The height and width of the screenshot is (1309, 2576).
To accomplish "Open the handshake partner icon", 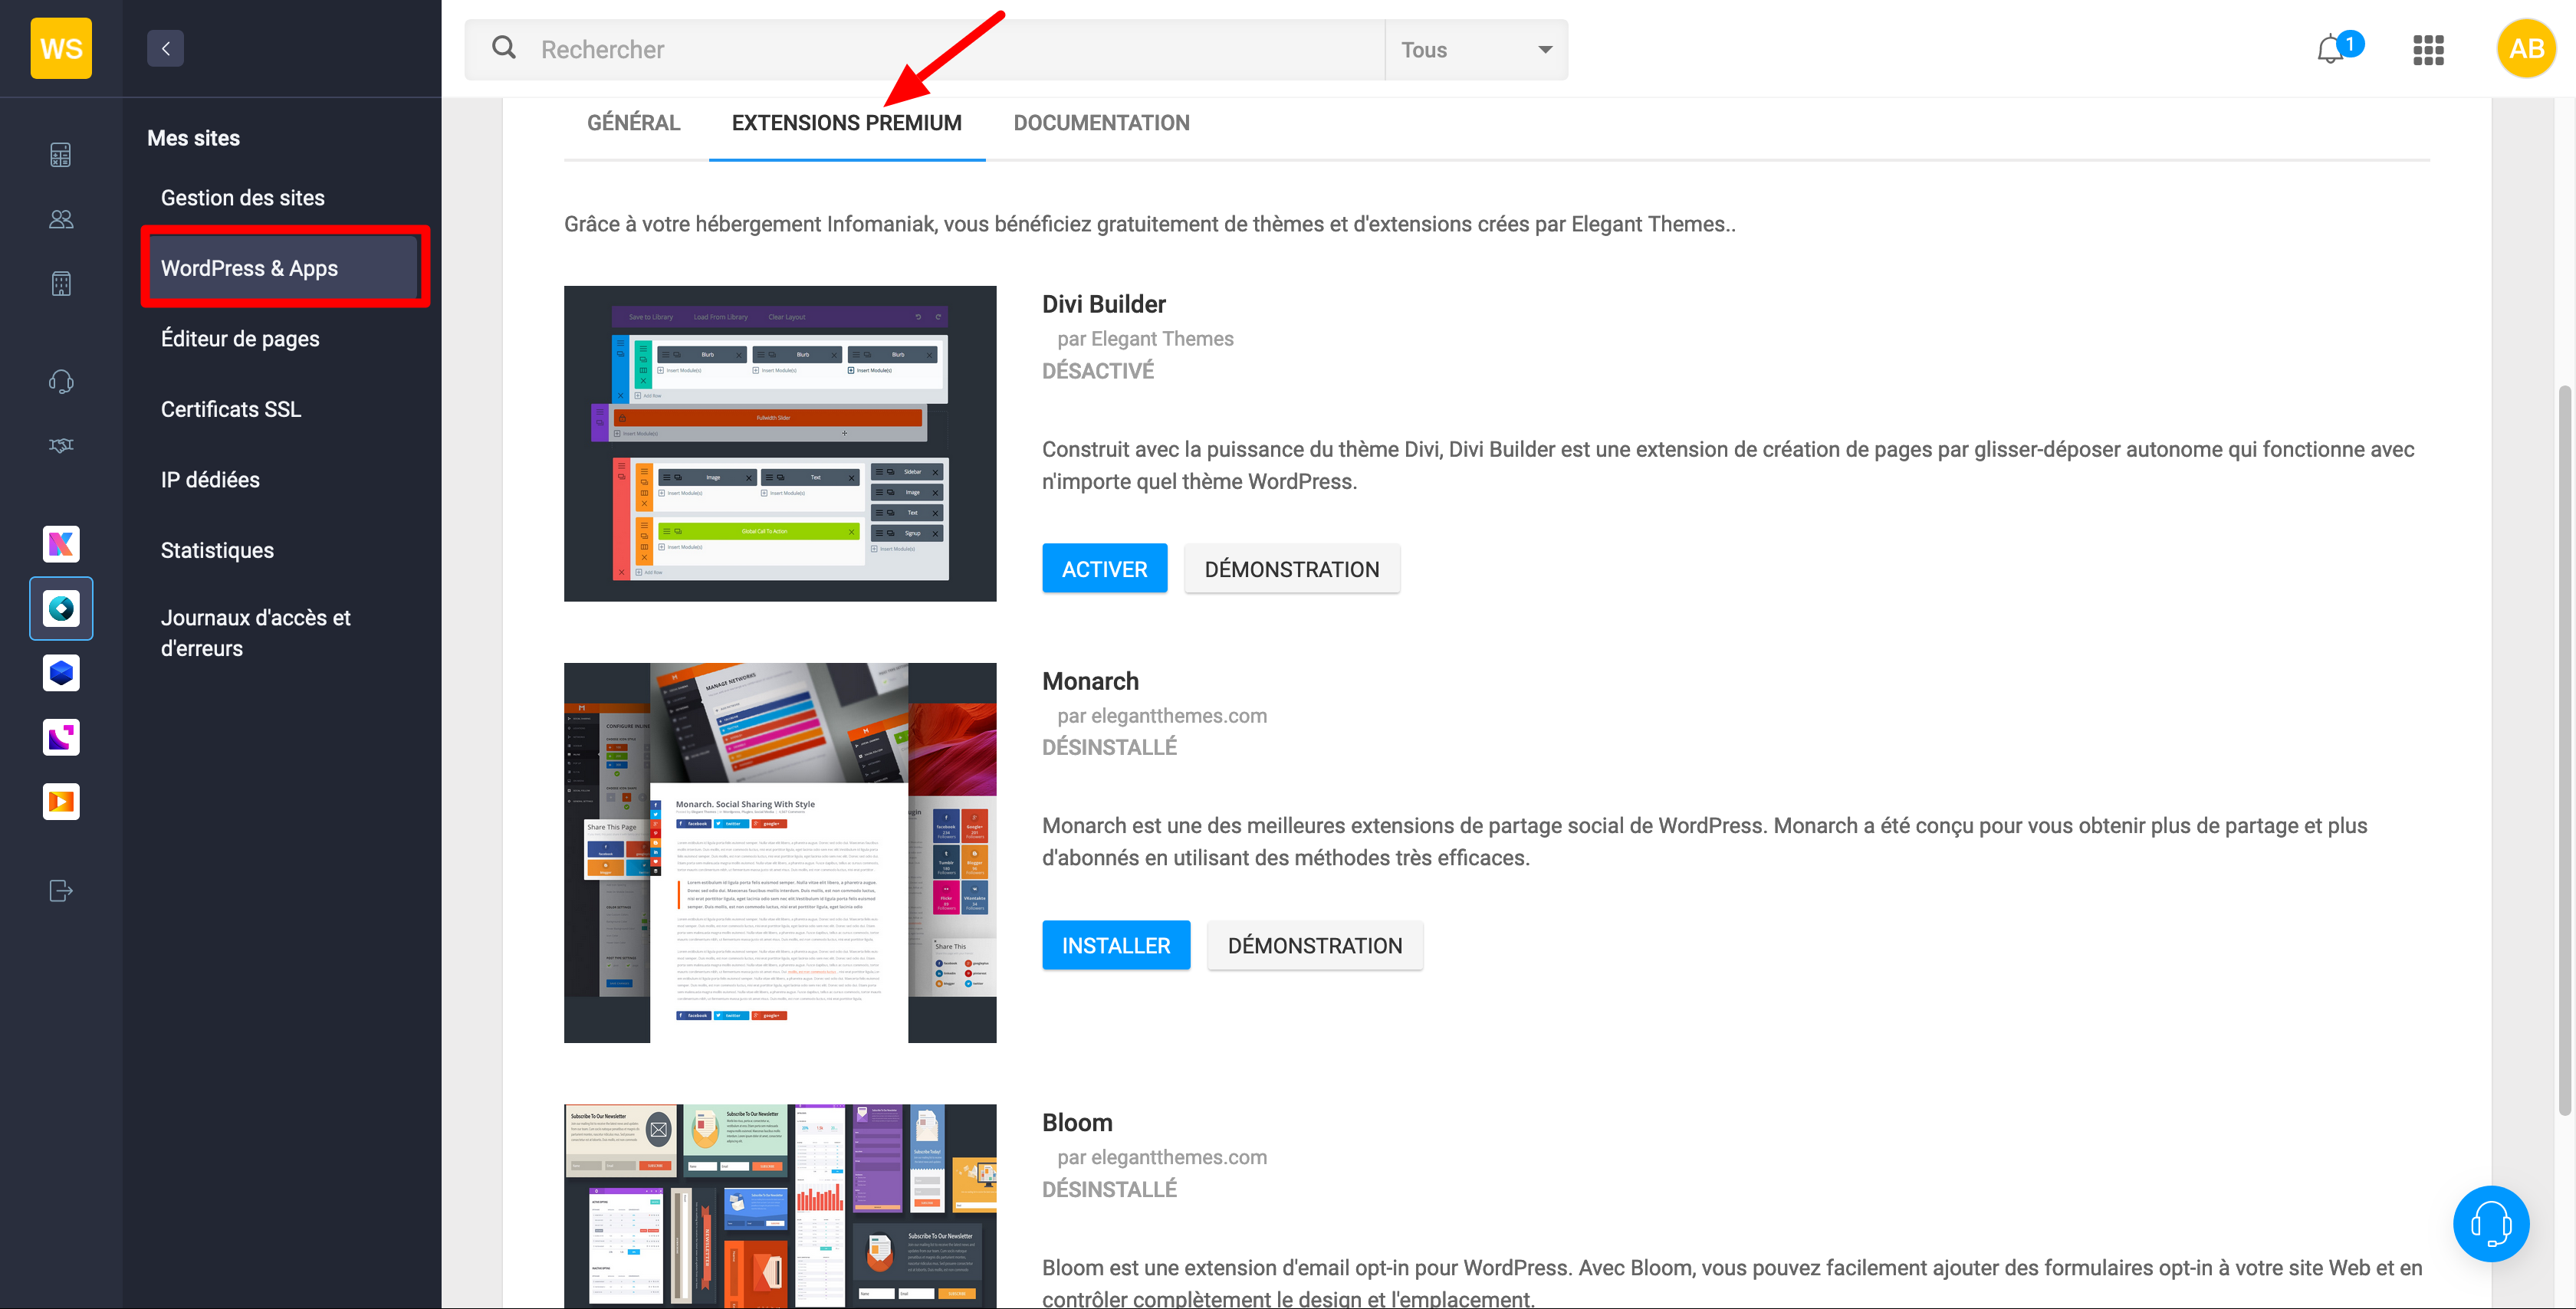I will pyautogui.click(x=61, y=445).
